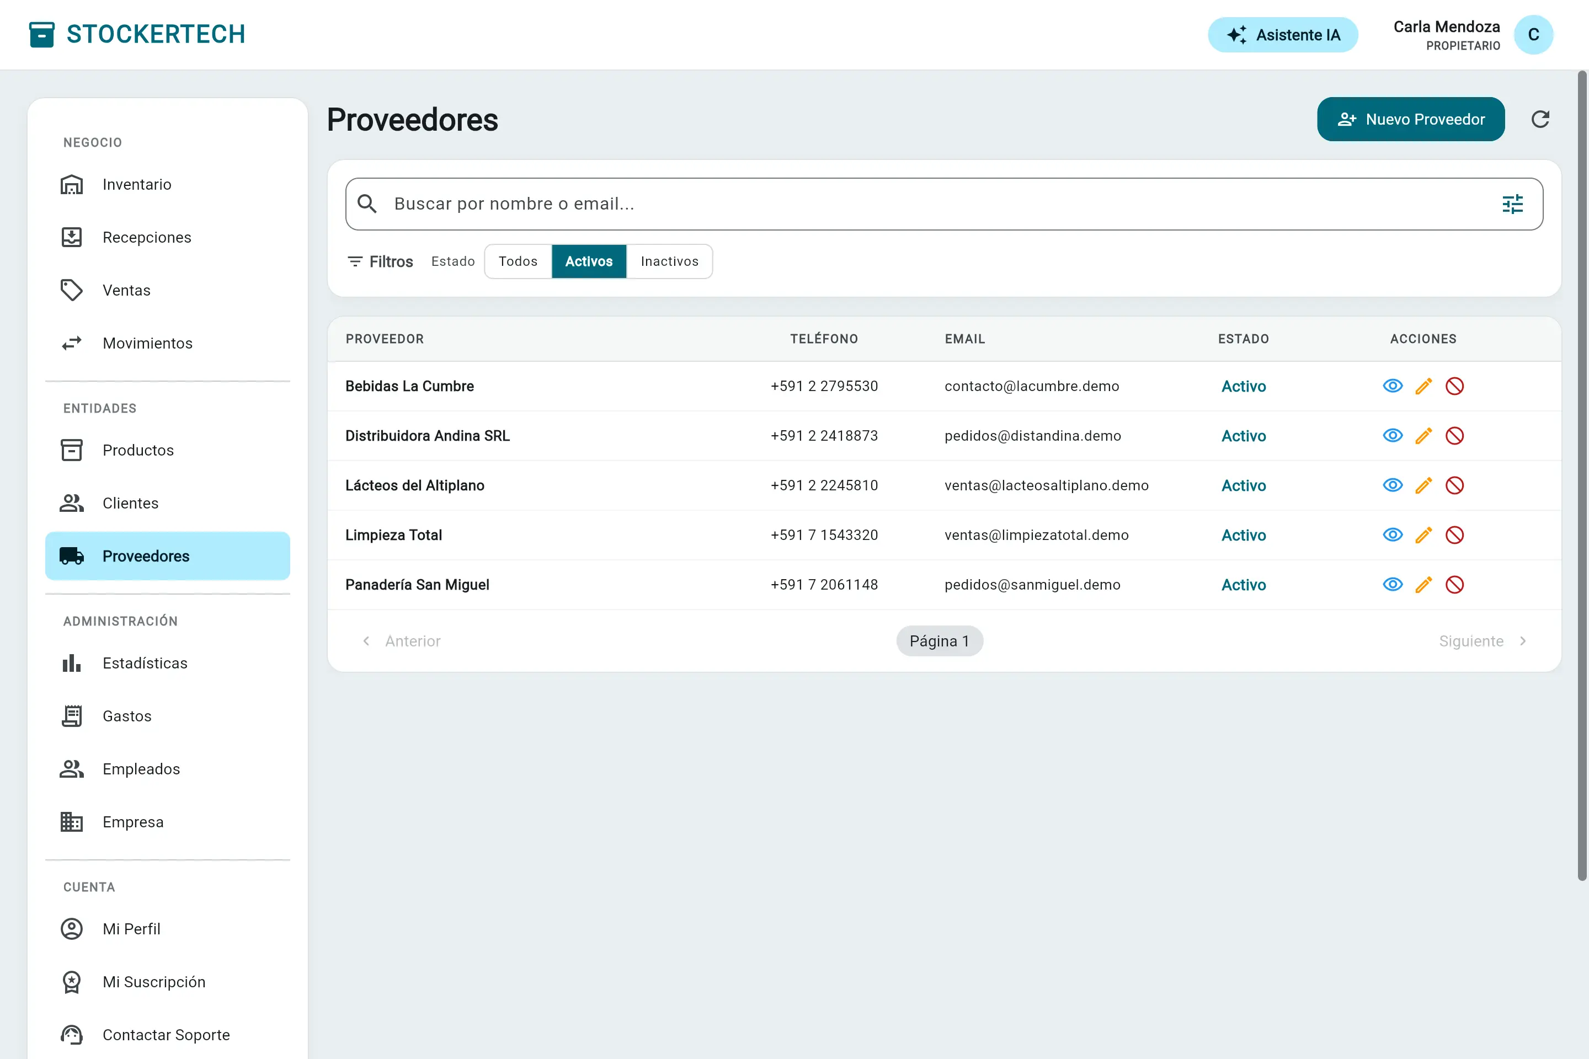Open Ventas section
The width and height of the screenshot is (1589, 1059).
(168, 291)
